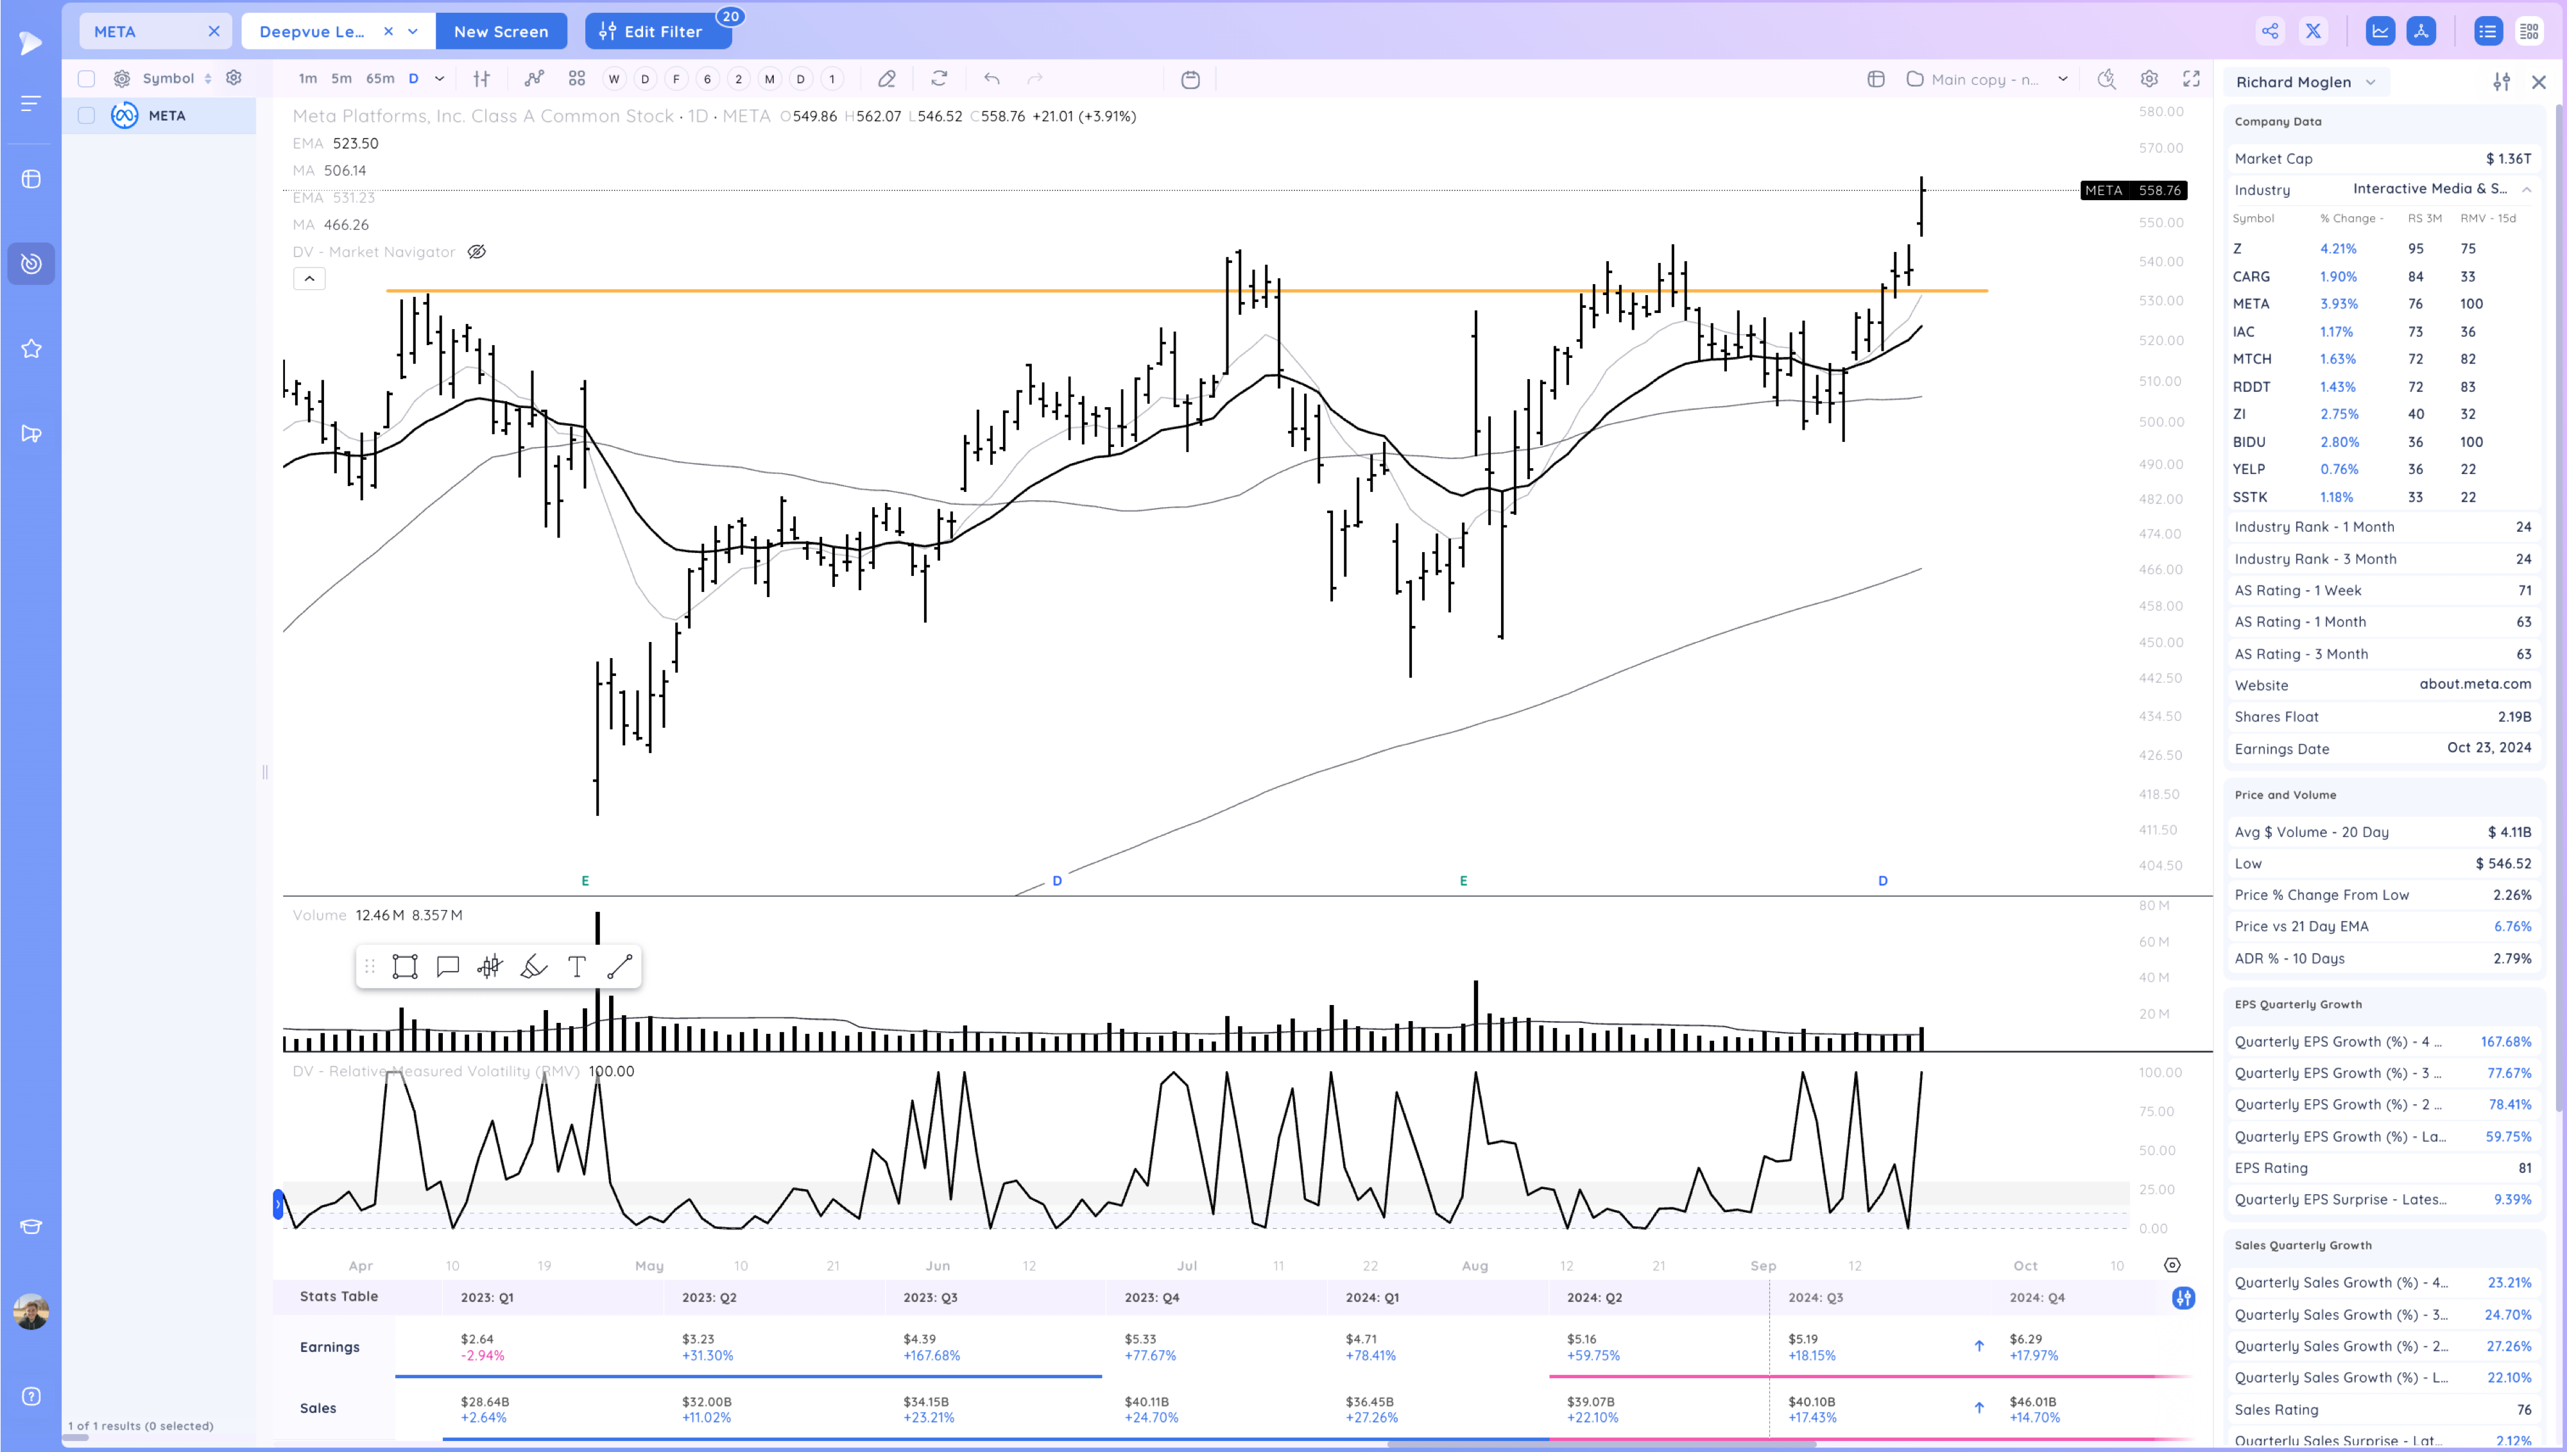Collapse the indicator legend chevron
The height and width of the screenshot is (1452, 2567).
point(309,278)
